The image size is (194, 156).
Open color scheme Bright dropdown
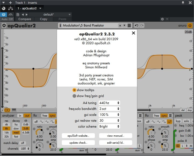click(x=109, y=127)
